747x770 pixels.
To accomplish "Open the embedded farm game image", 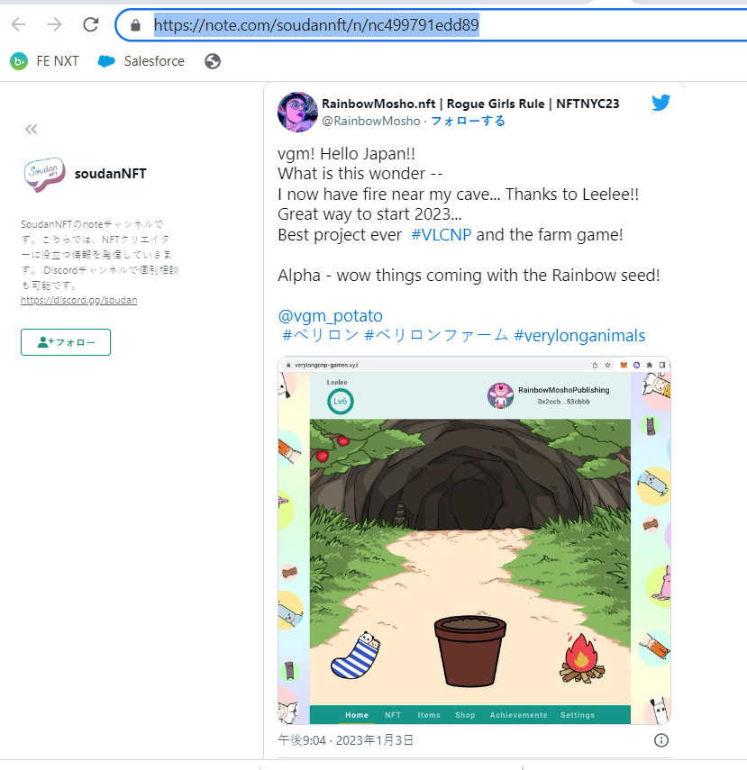I will pyautogui.click(x=474, y=540).
